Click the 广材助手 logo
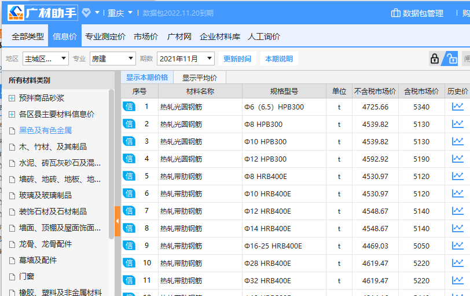 [x=43, y=13]
